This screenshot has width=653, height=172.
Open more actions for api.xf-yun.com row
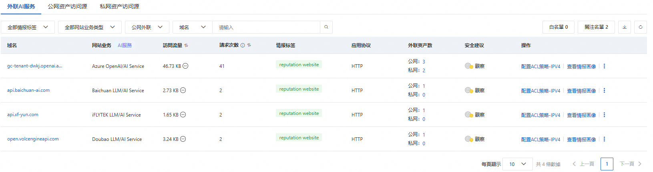tap(604, 115)
